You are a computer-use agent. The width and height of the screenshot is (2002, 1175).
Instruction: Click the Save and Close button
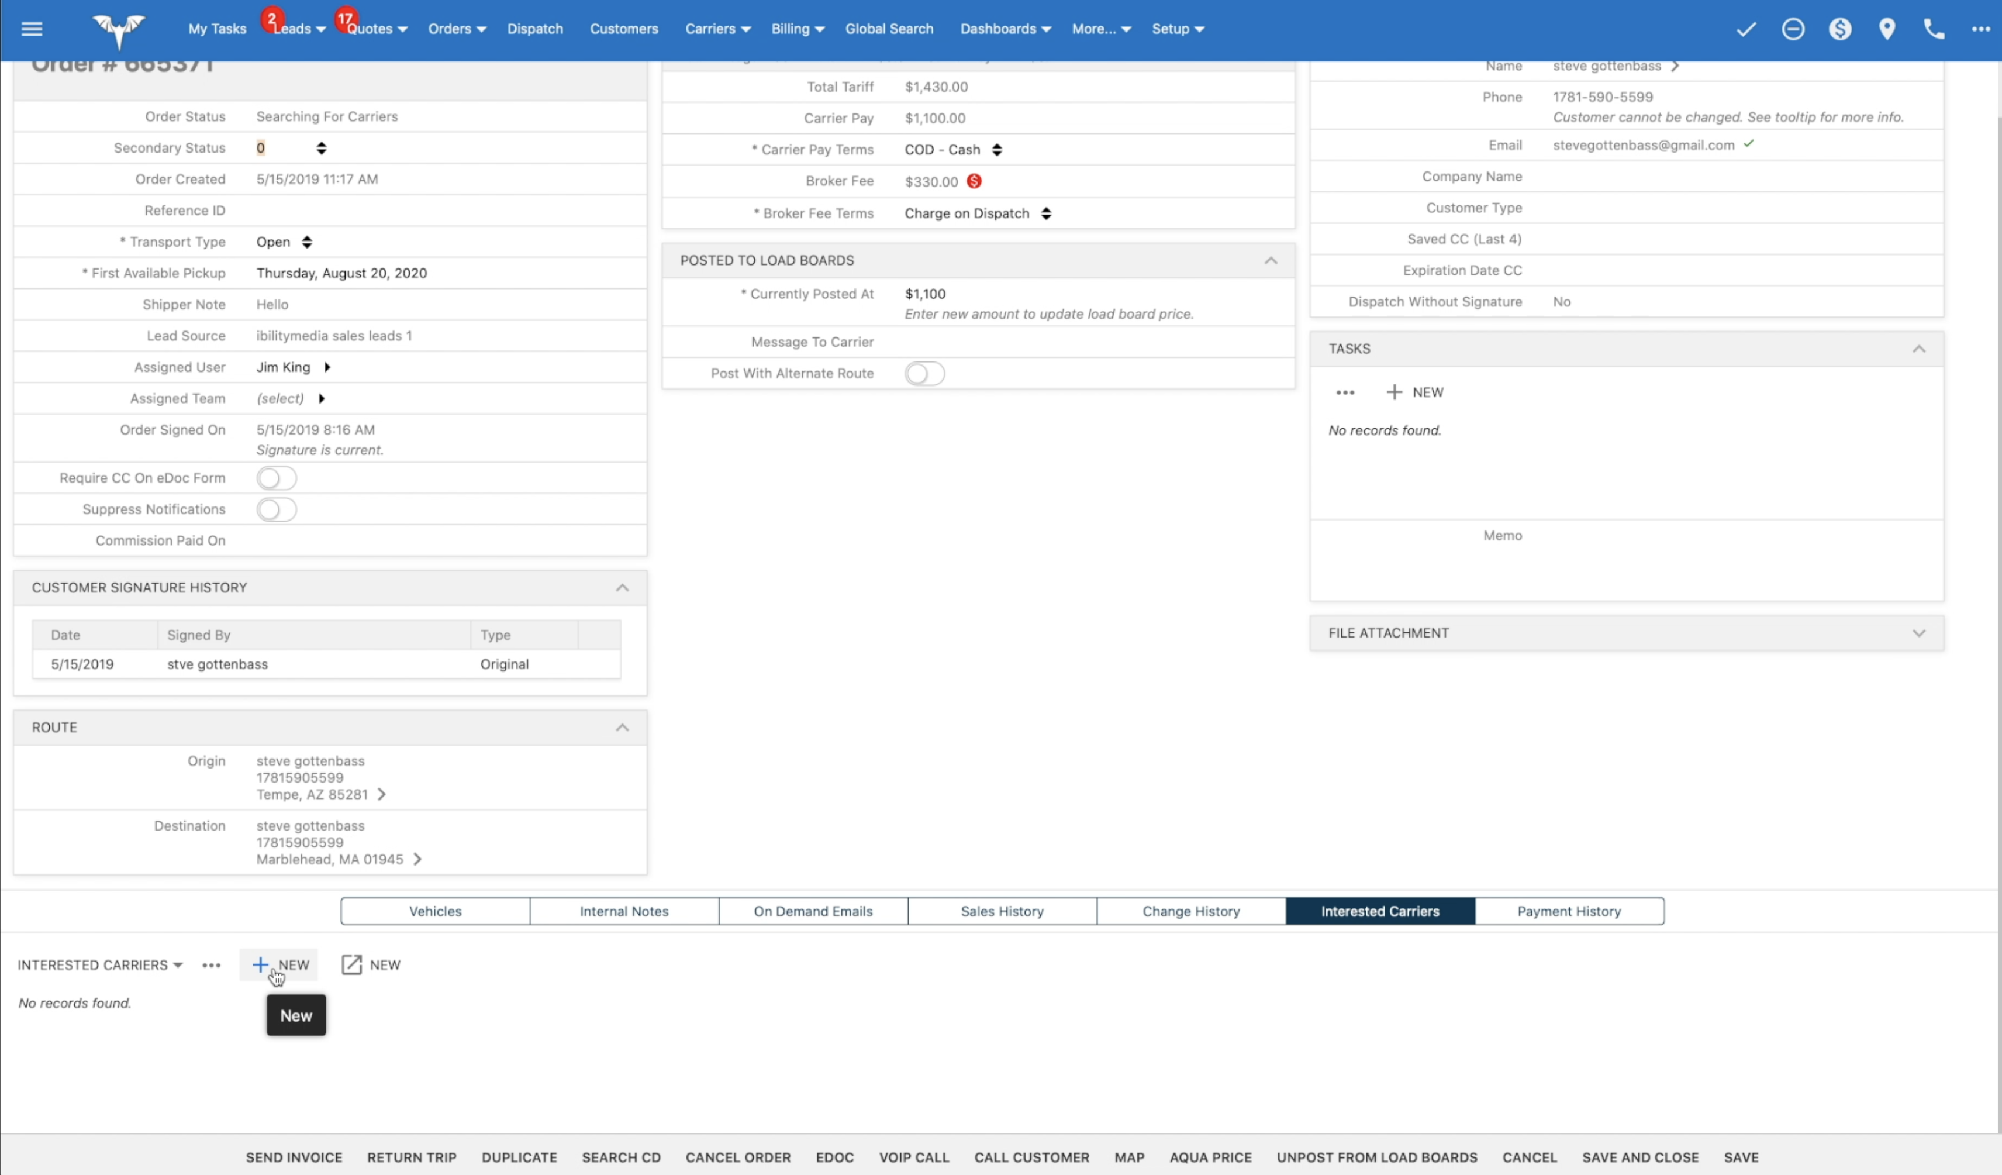[x=1639, y=1157]
